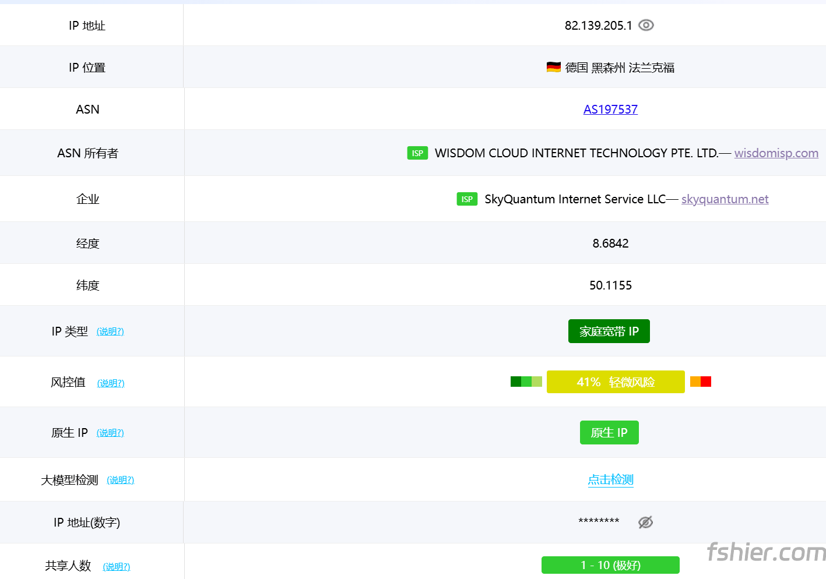Image resolution: width=826 pixels, height=579 pixels.
Task: Open 说明 help next to 大模型检测
Action: pos(121,480)
